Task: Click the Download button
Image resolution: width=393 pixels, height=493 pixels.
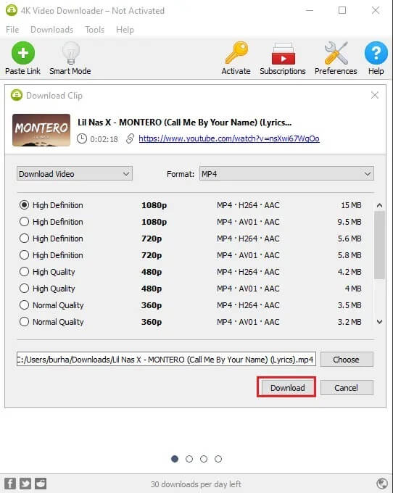Action: point(287,388)
